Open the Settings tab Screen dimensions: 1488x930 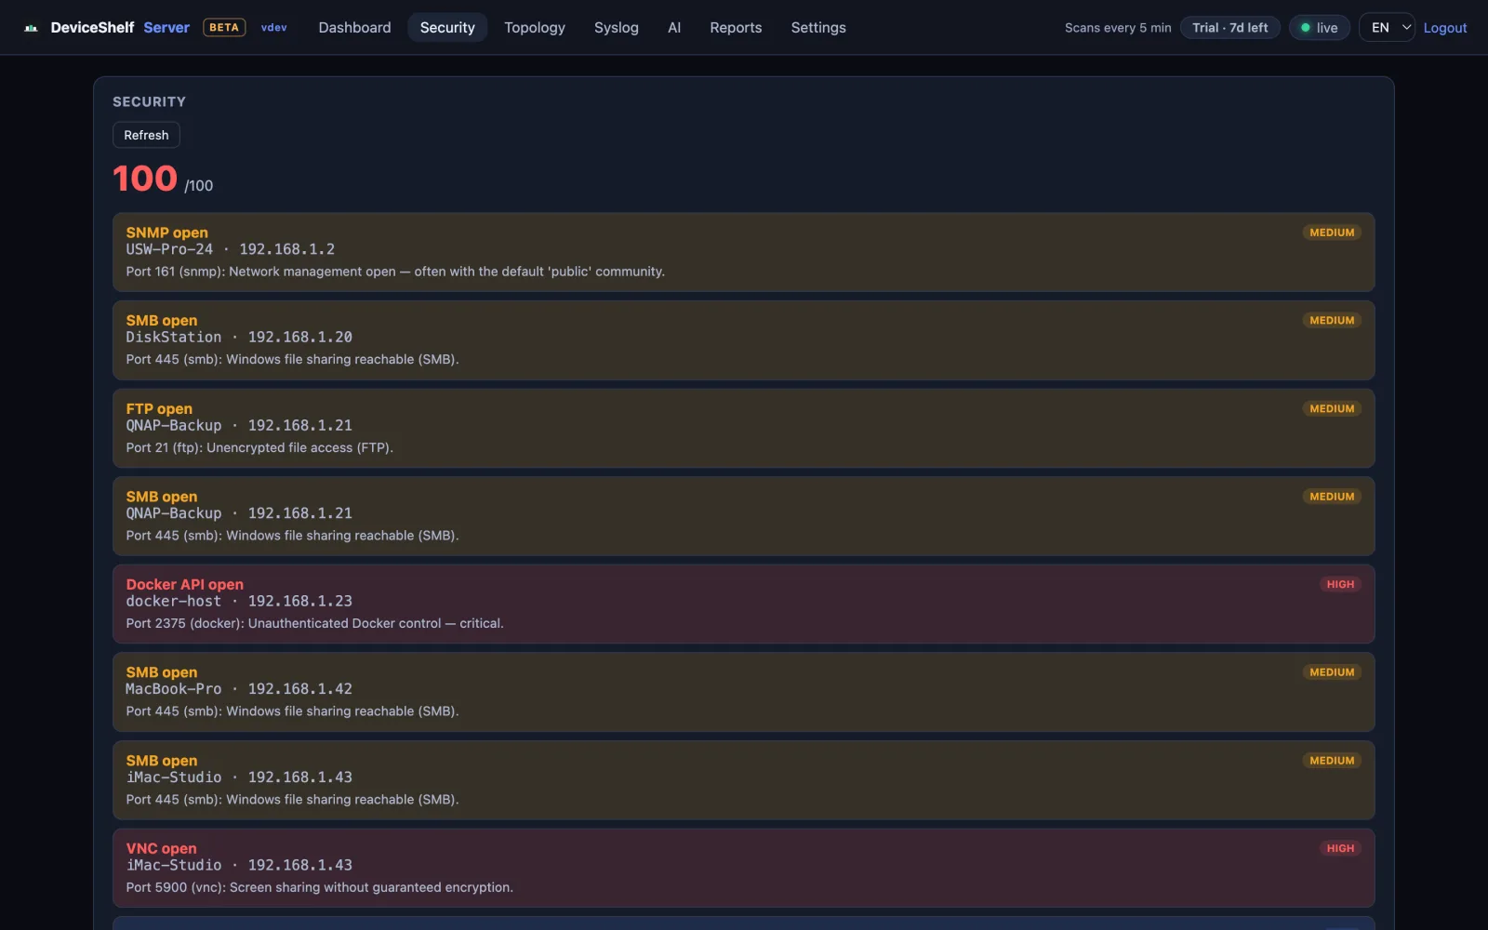coord(818,28)
